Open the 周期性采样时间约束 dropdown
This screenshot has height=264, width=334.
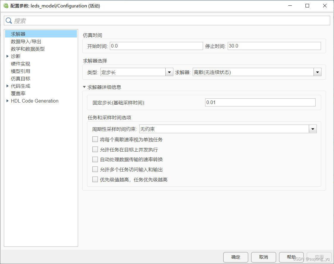tap(313, 129)
